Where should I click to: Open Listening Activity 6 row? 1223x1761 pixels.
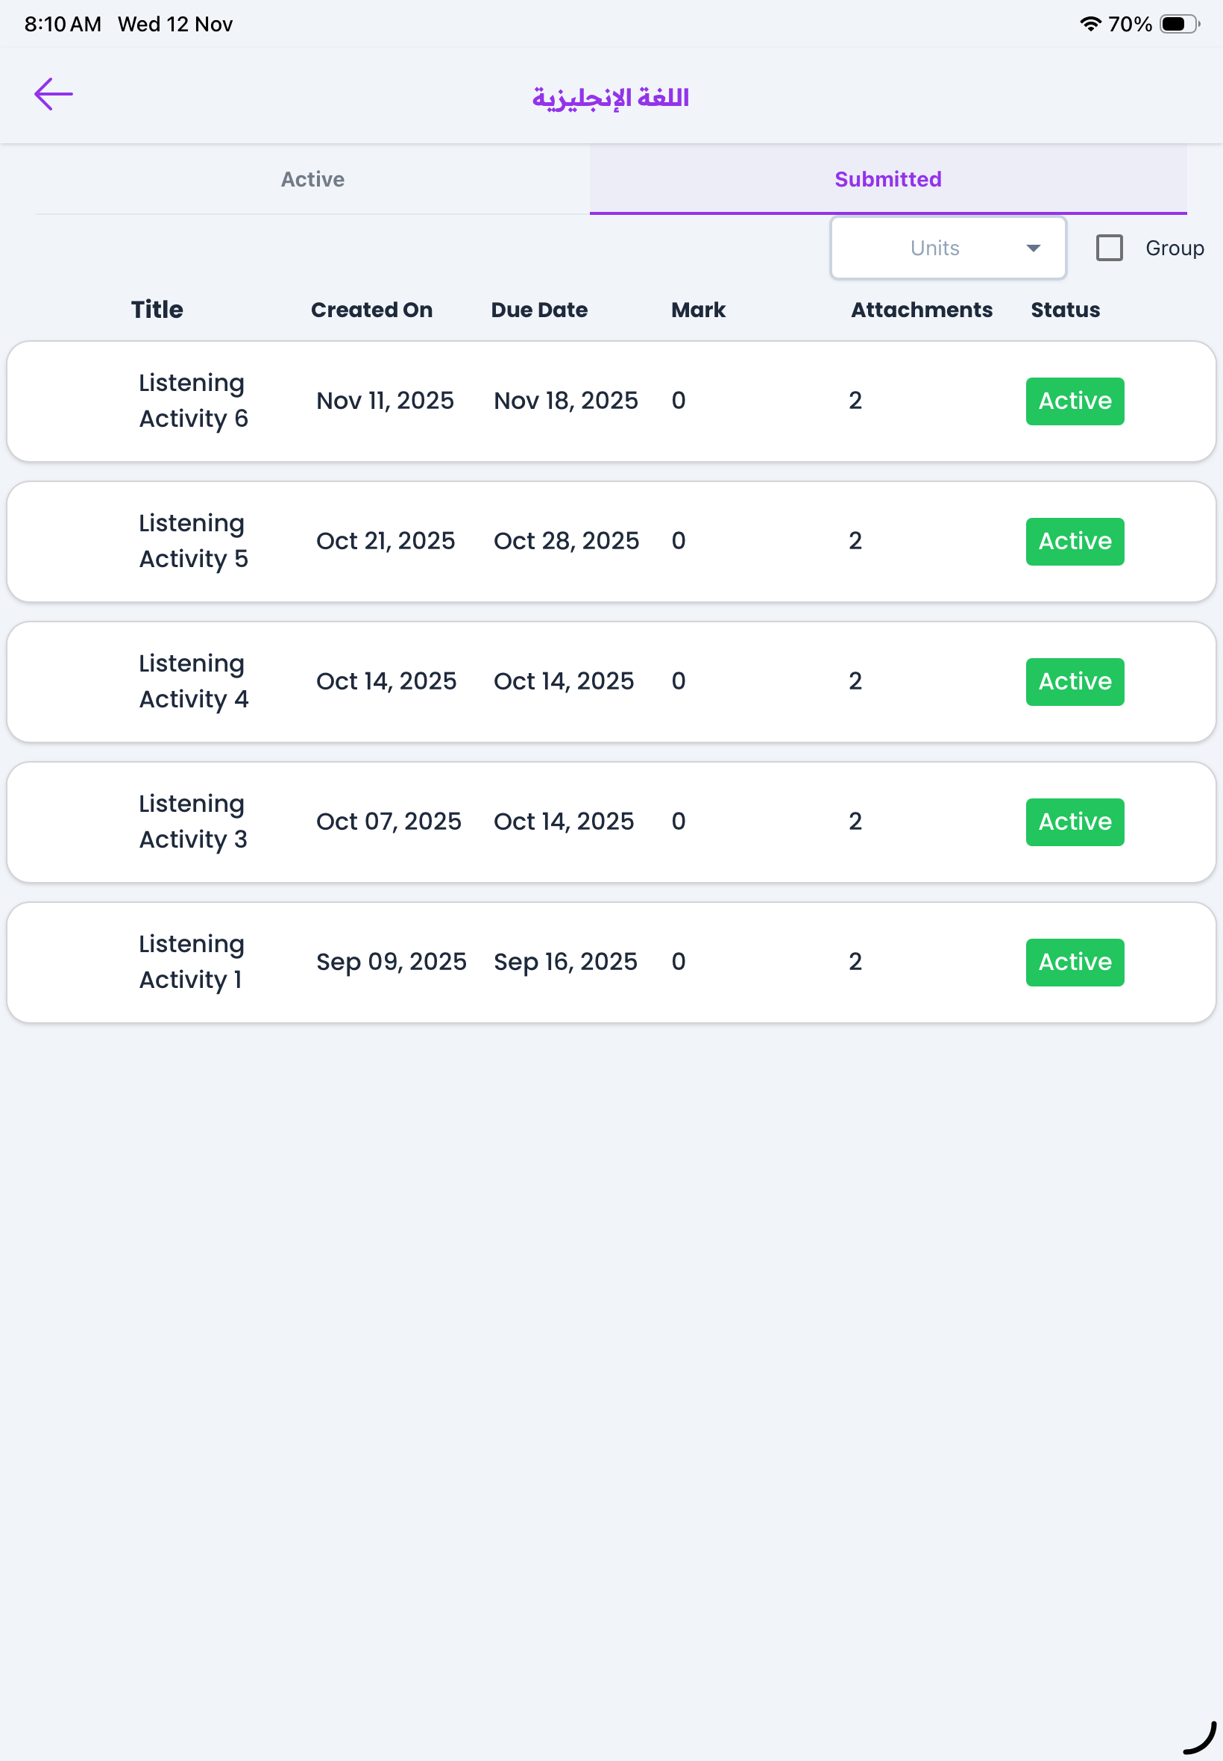pyautogui.click(x=193, y=400)
